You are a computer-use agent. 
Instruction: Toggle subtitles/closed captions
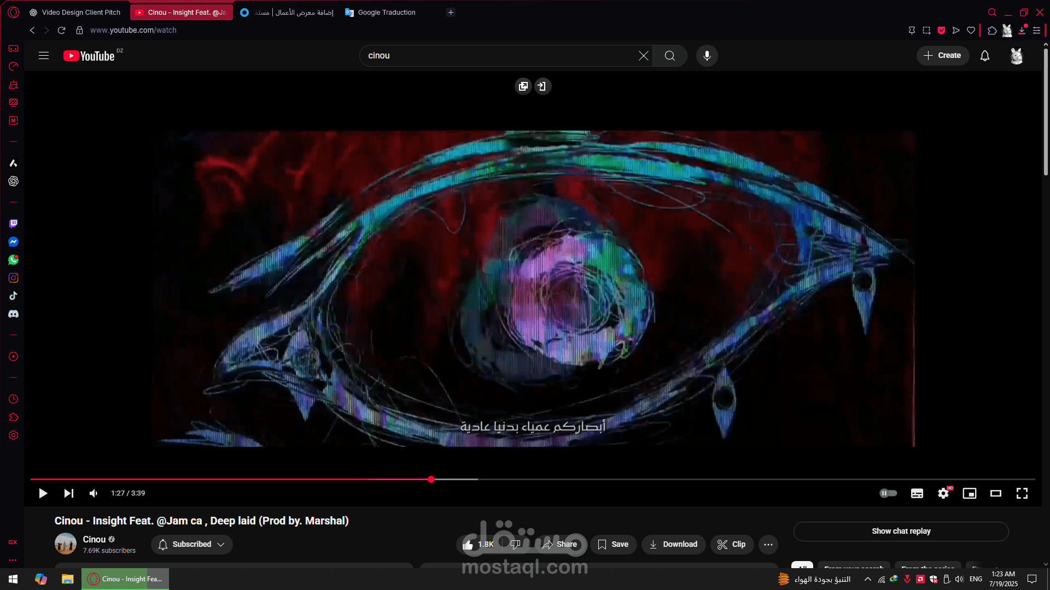[917, 493]
